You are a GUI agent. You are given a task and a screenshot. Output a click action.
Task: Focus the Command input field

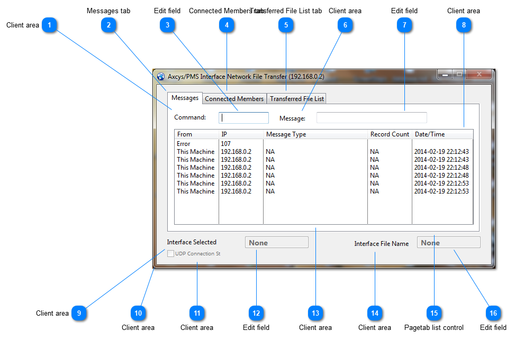[243, 118]
